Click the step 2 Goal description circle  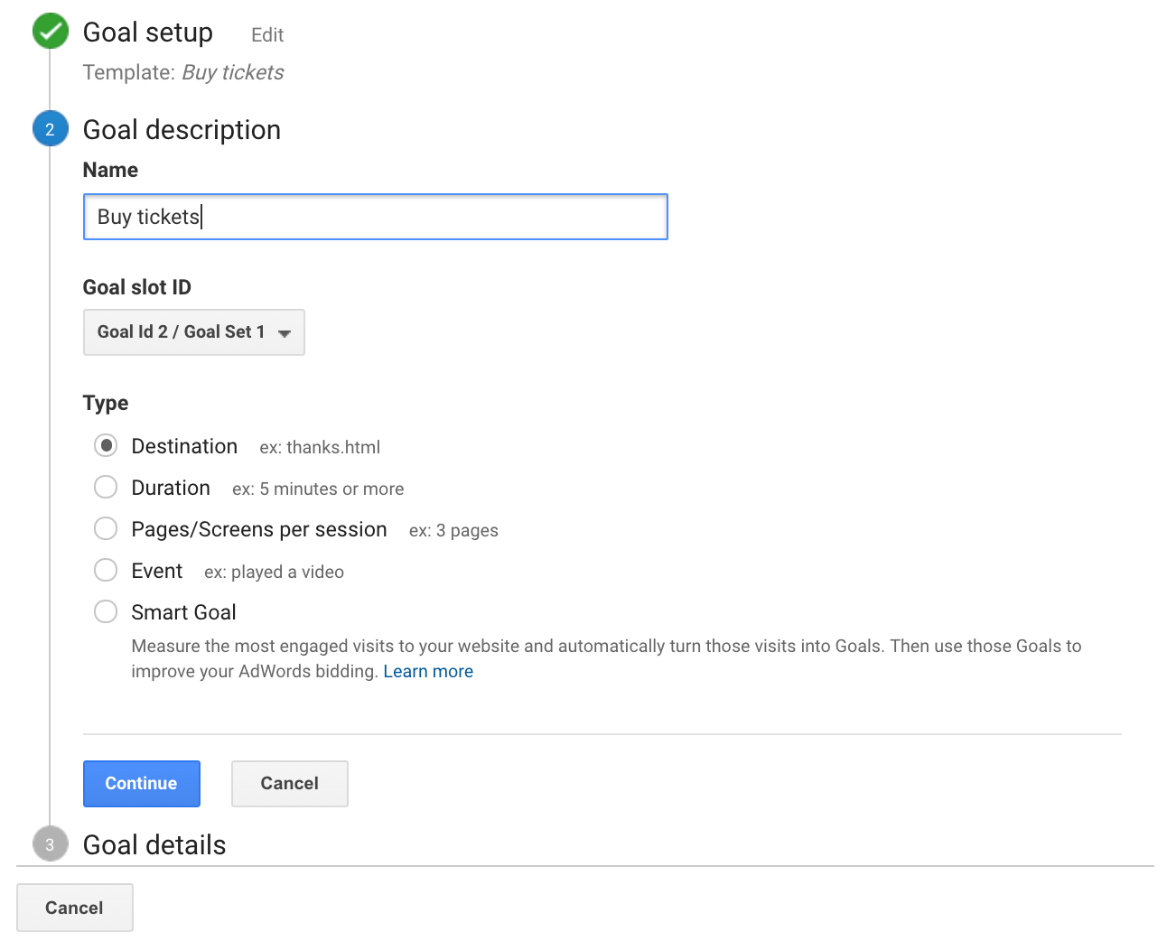[50, 129]
